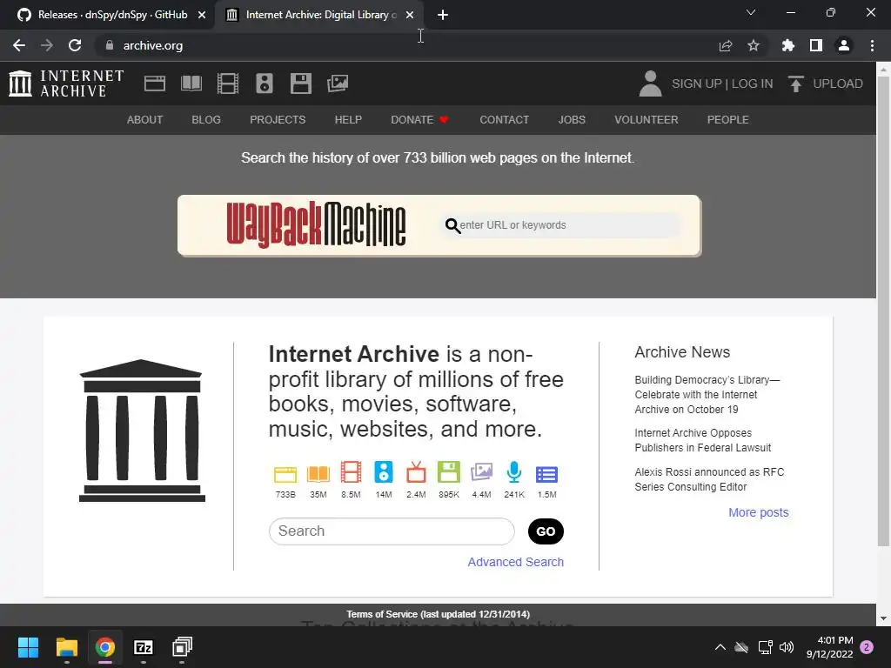Open the Advanced Search link
The width and height of the screenshot is (891, 668).
[515, 562]
